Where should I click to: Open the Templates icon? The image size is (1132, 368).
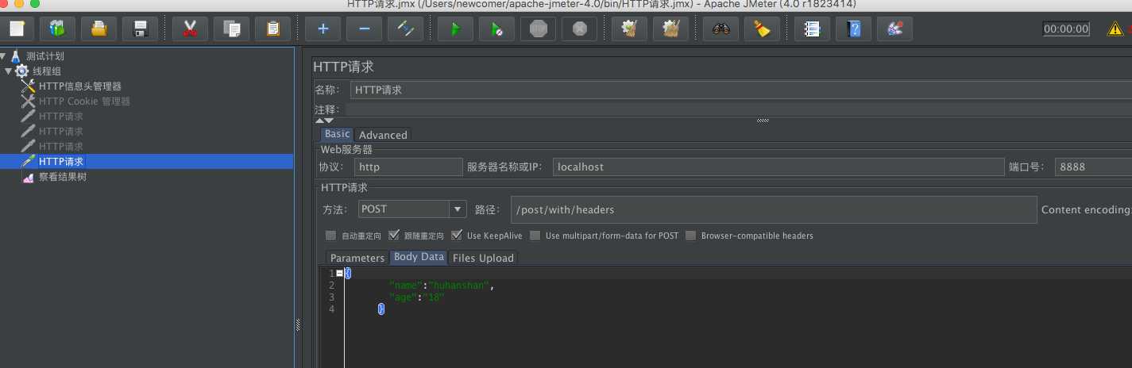pos(58,29)
